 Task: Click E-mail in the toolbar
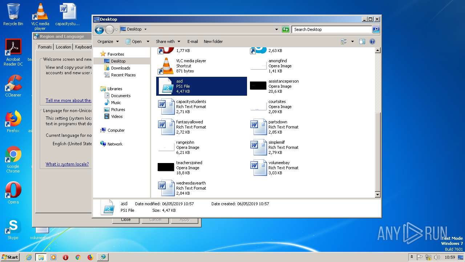(193, 41)
